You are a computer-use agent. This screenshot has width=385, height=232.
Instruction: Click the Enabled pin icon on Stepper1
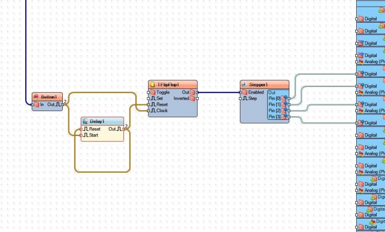(244, 92)
